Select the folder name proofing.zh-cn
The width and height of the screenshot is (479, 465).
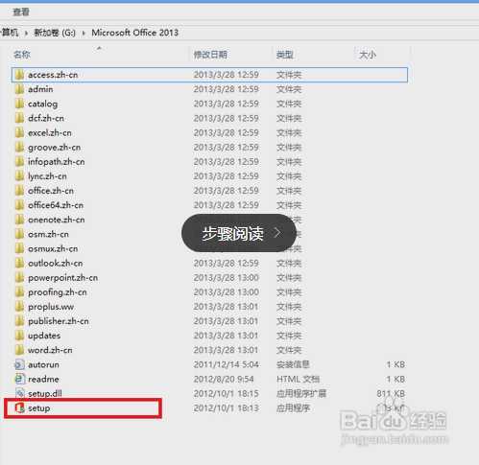tap(58, 292)
